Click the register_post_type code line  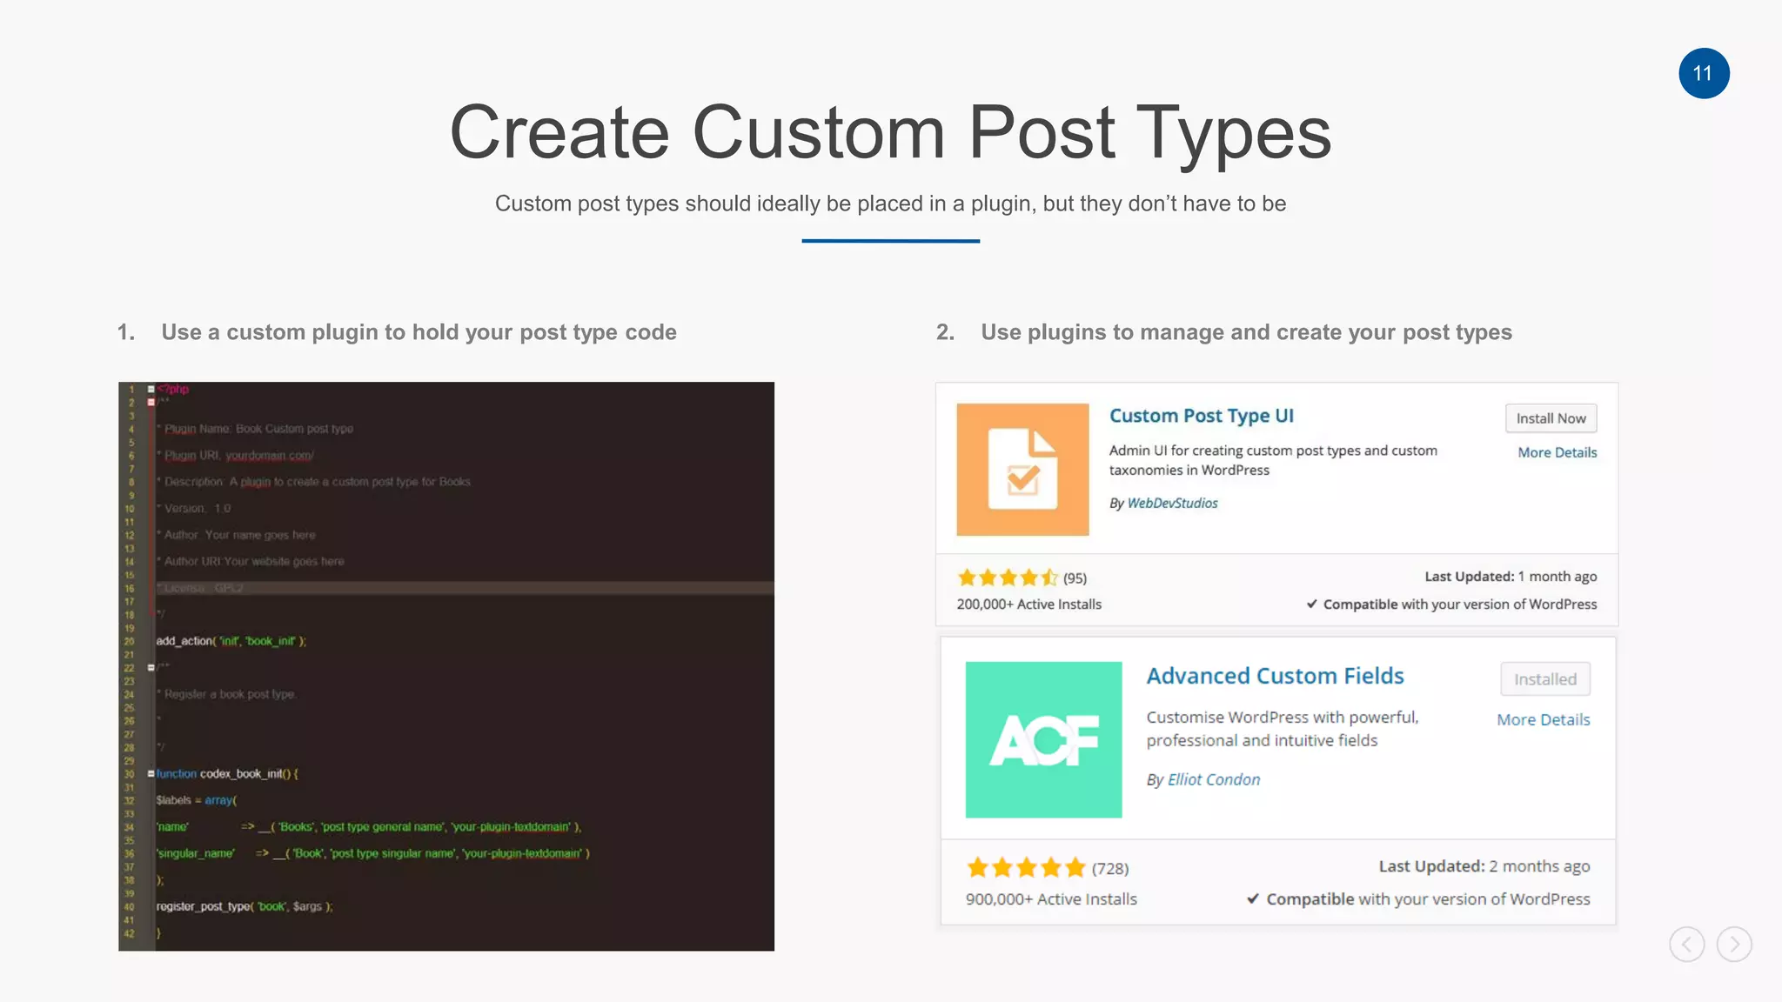pos(245,906)
